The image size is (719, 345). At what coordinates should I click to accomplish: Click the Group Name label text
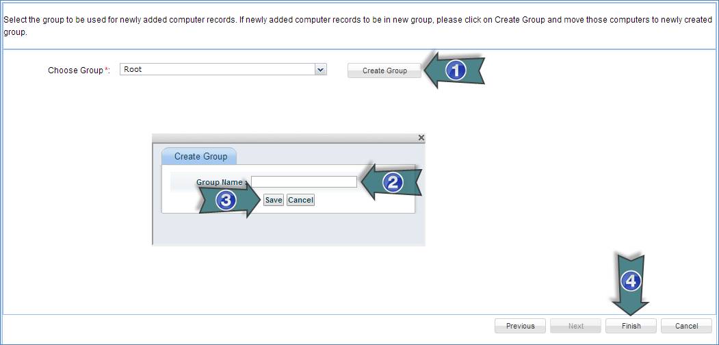(219, 182)
